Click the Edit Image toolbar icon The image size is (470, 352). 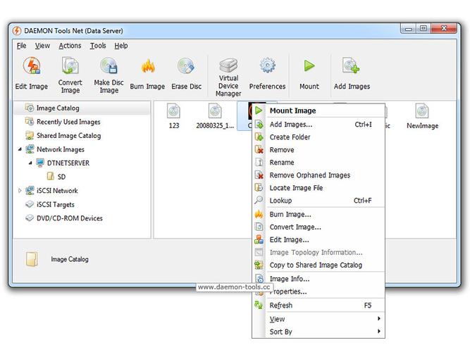pos(32,68)
